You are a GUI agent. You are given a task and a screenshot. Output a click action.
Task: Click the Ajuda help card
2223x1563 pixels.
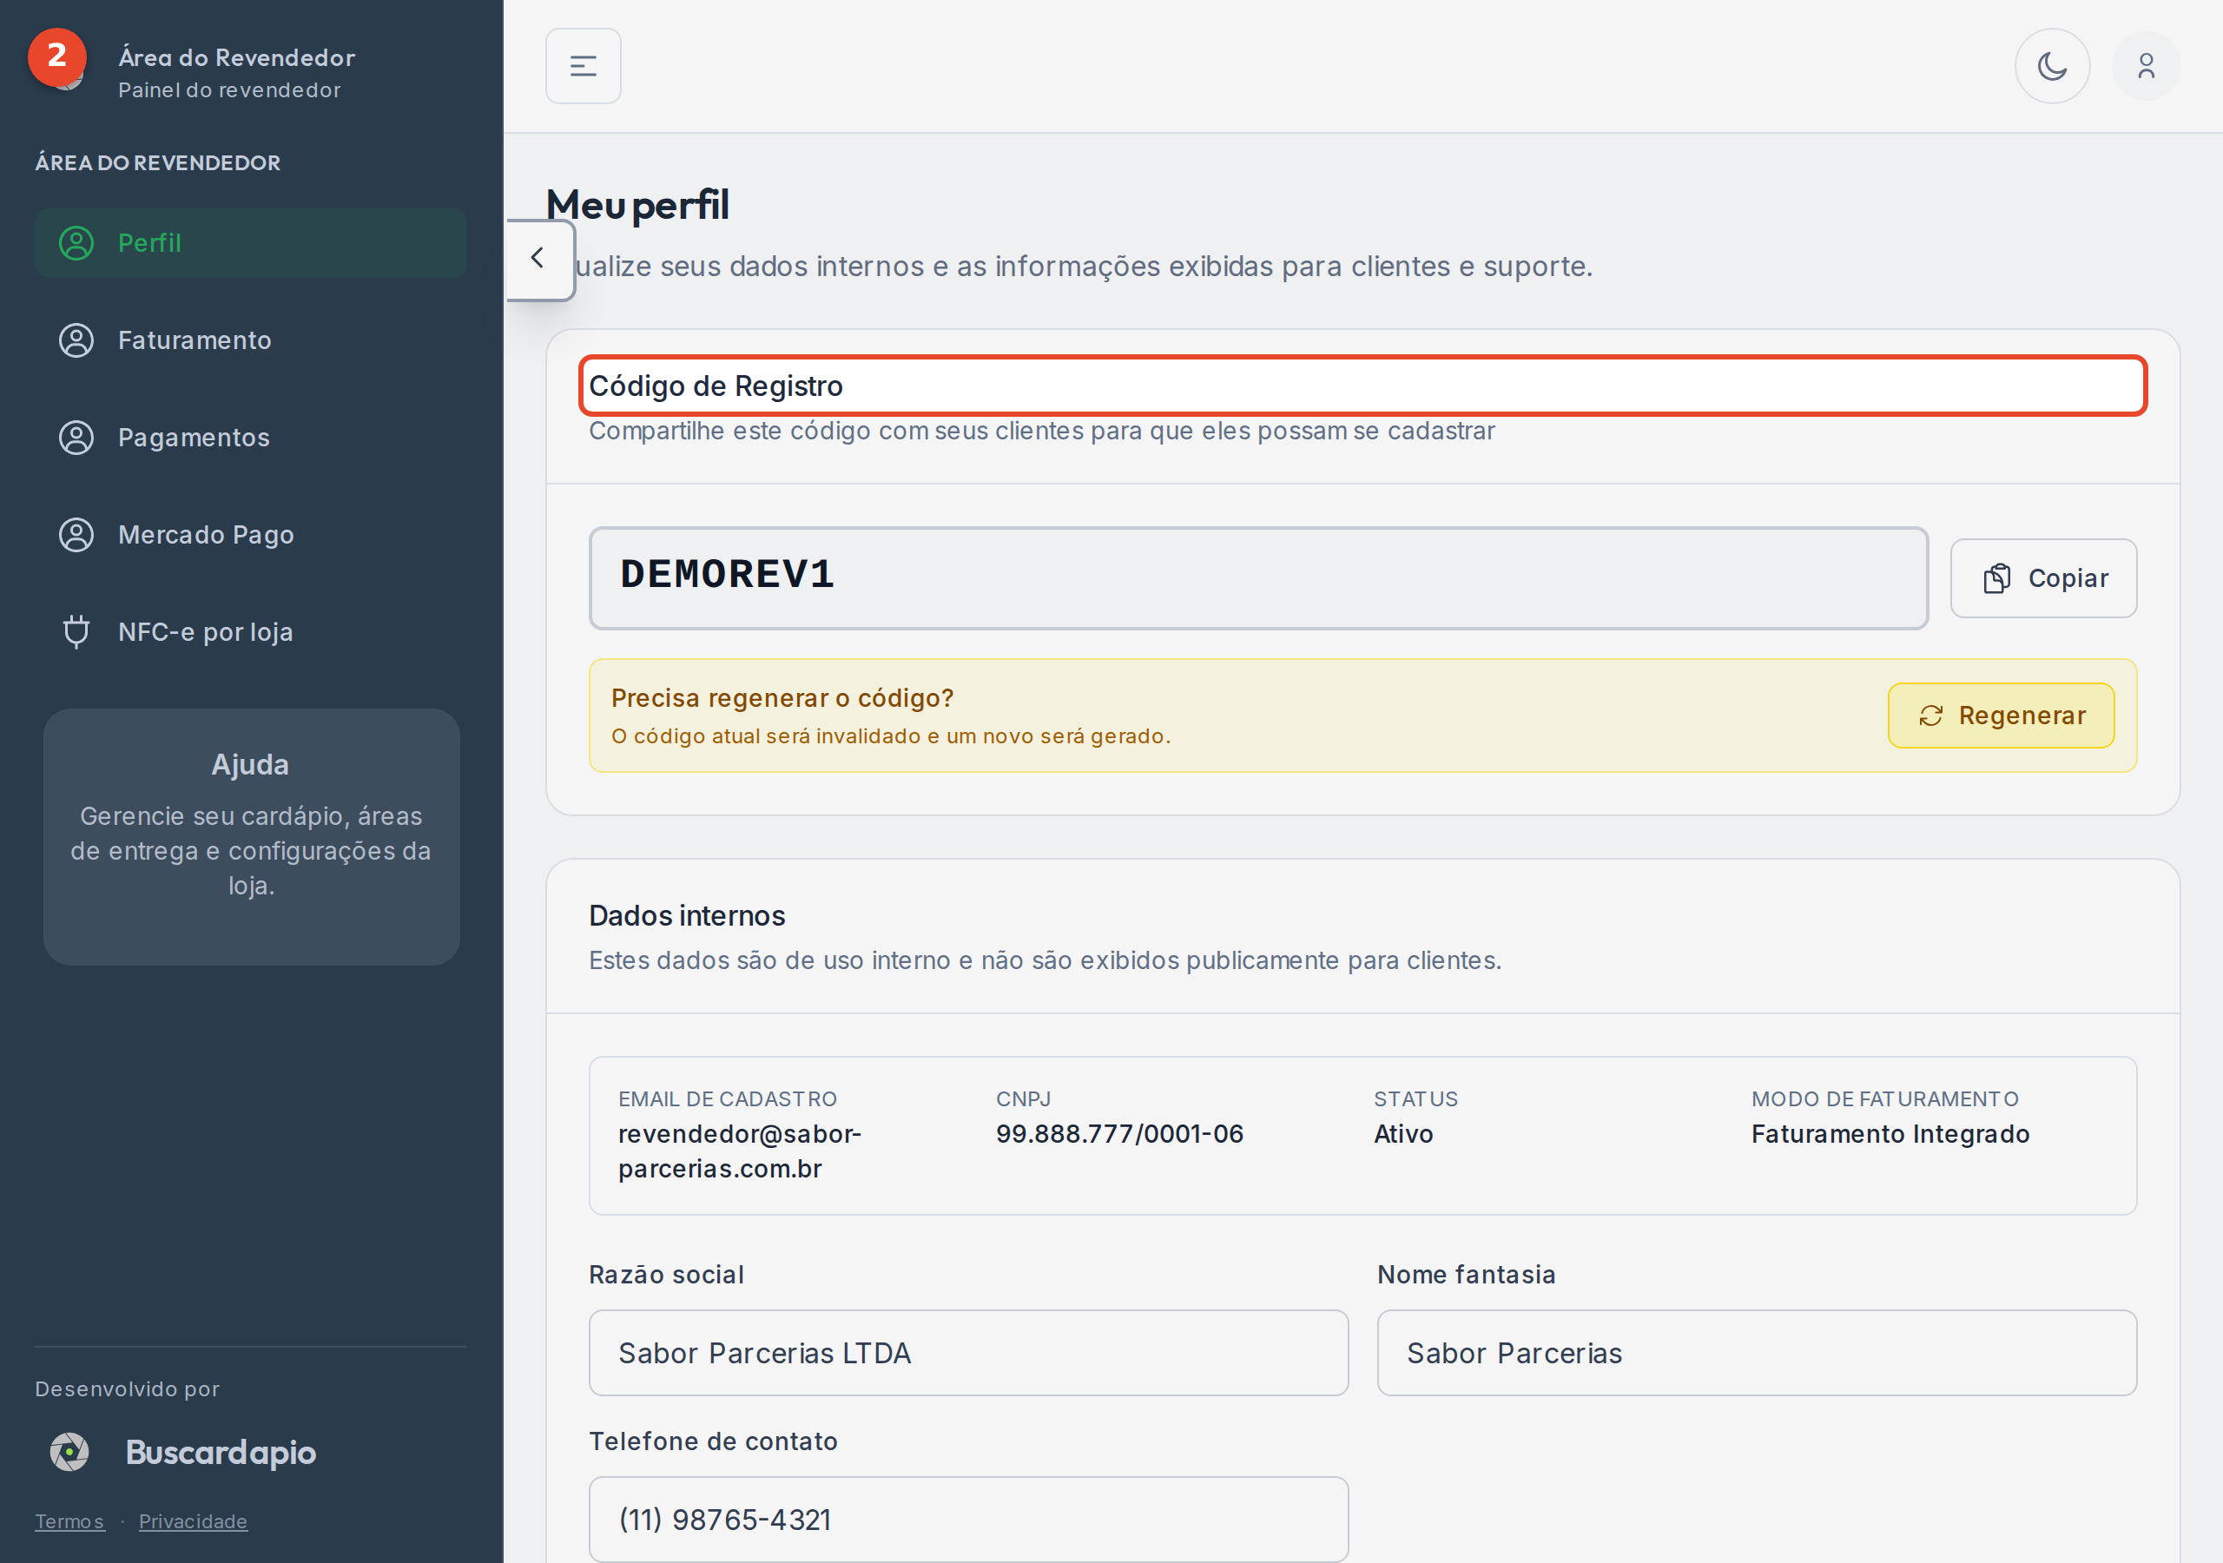coord(251,837)
